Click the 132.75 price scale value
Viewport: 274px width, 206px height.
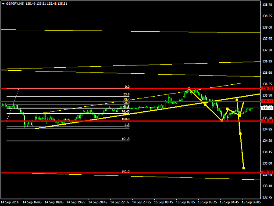tap(267, 197)
